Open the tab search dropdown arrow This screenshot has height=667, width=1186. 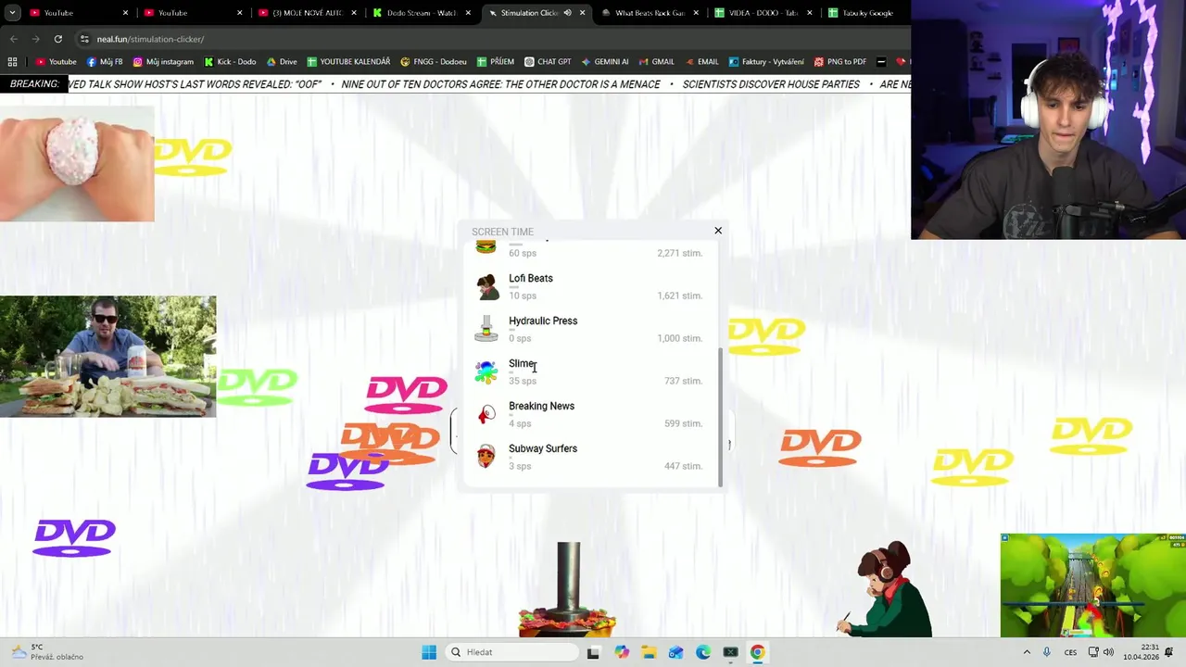(13, 13)
